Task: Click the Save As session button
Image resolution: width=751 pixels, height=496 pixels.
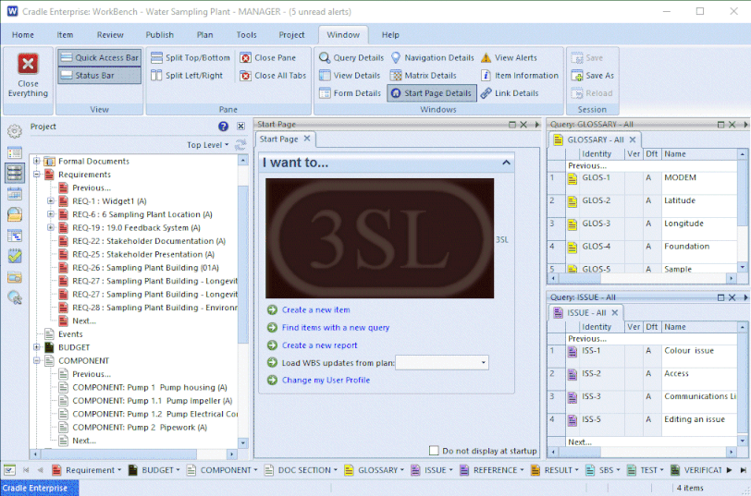Action: tap(593, 76)
